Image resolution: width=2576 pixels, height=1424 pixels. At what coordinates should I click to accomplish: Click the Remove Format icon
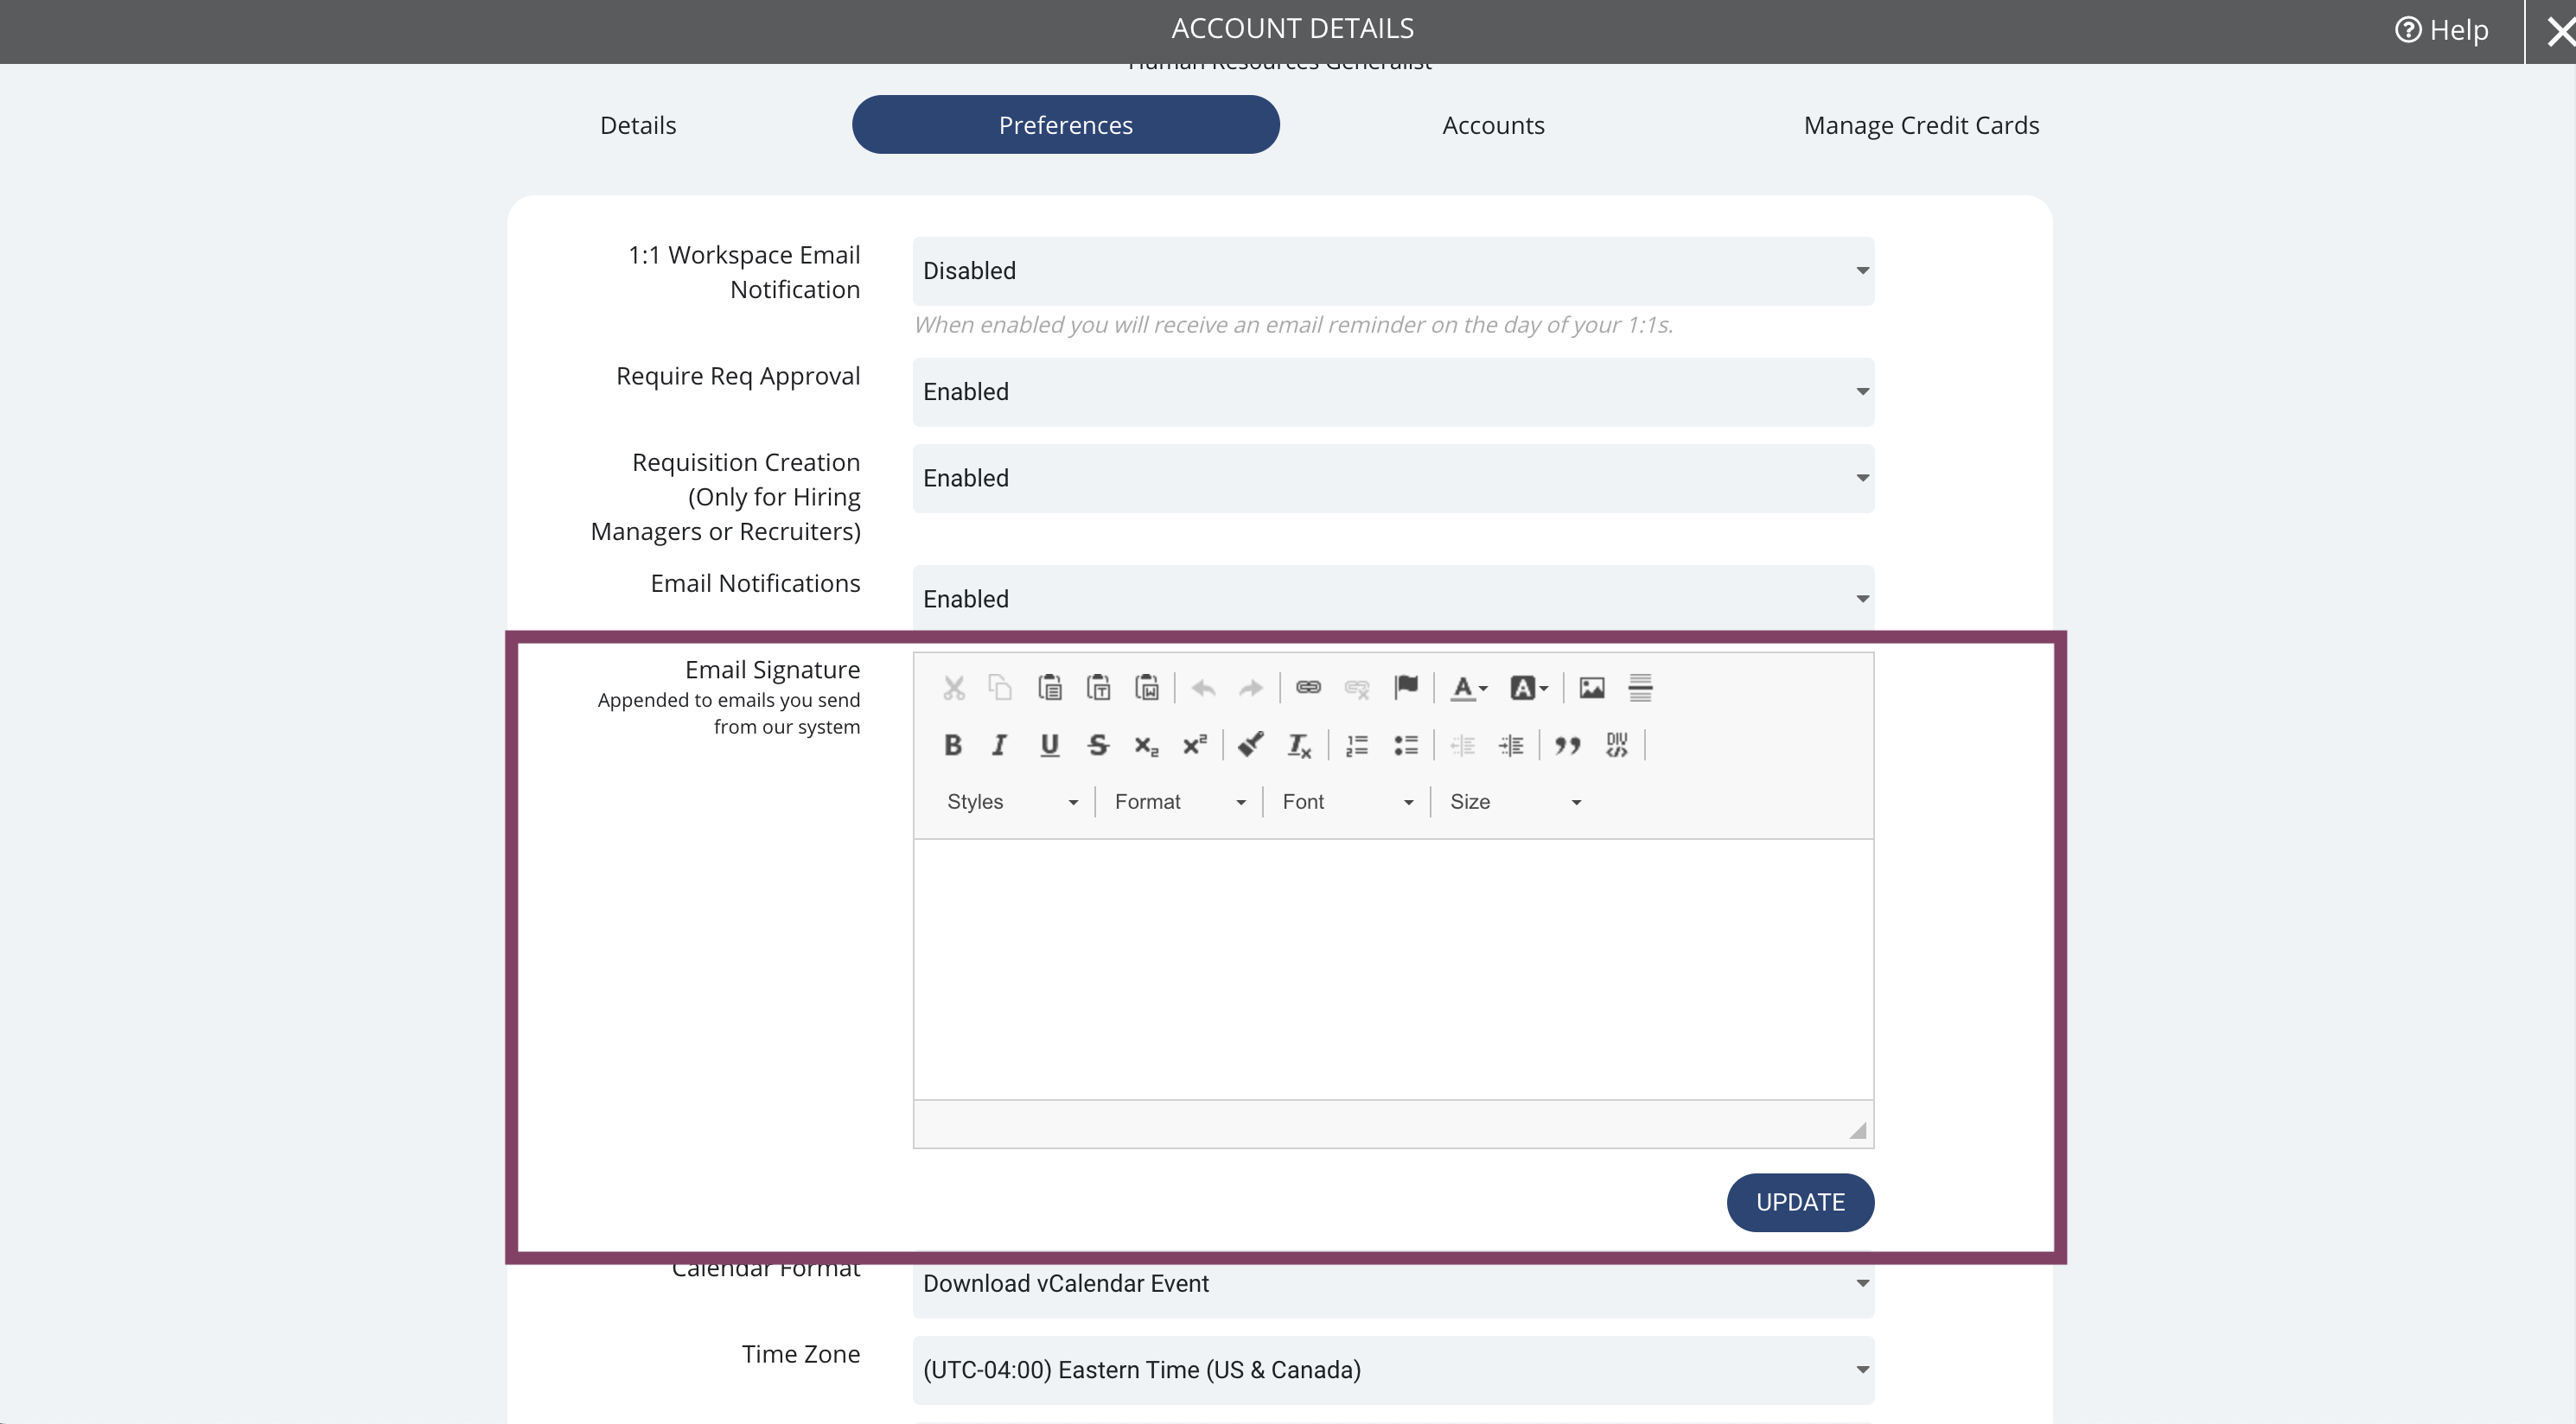click(1299, 745)
